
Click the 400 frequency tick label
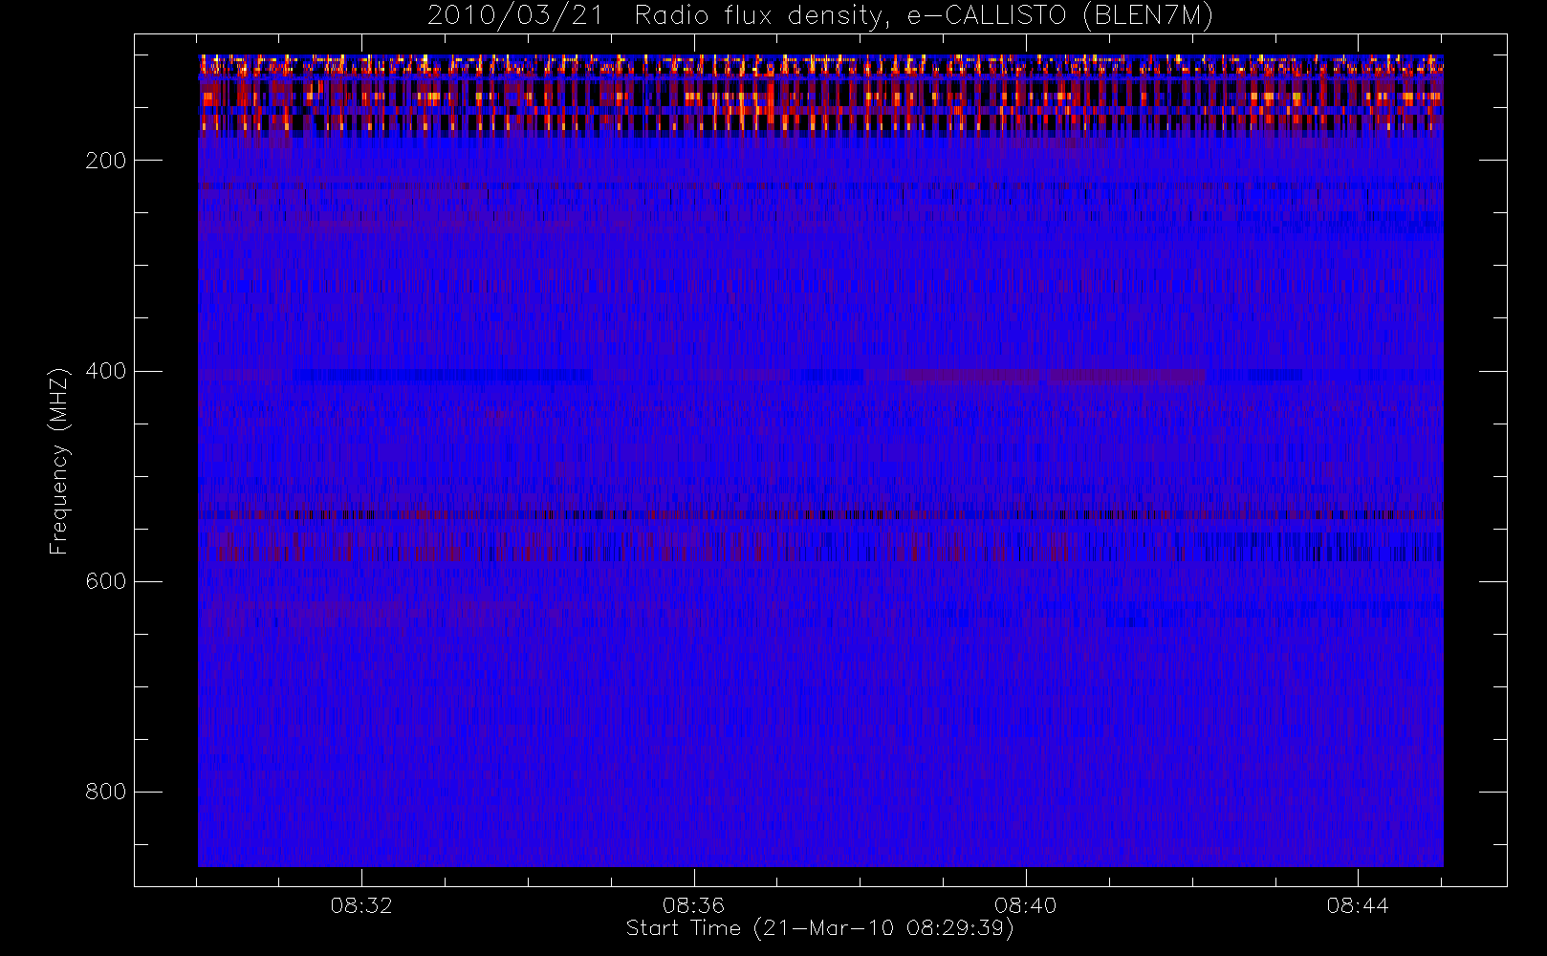pyautogui.click(x=105, y=371)
